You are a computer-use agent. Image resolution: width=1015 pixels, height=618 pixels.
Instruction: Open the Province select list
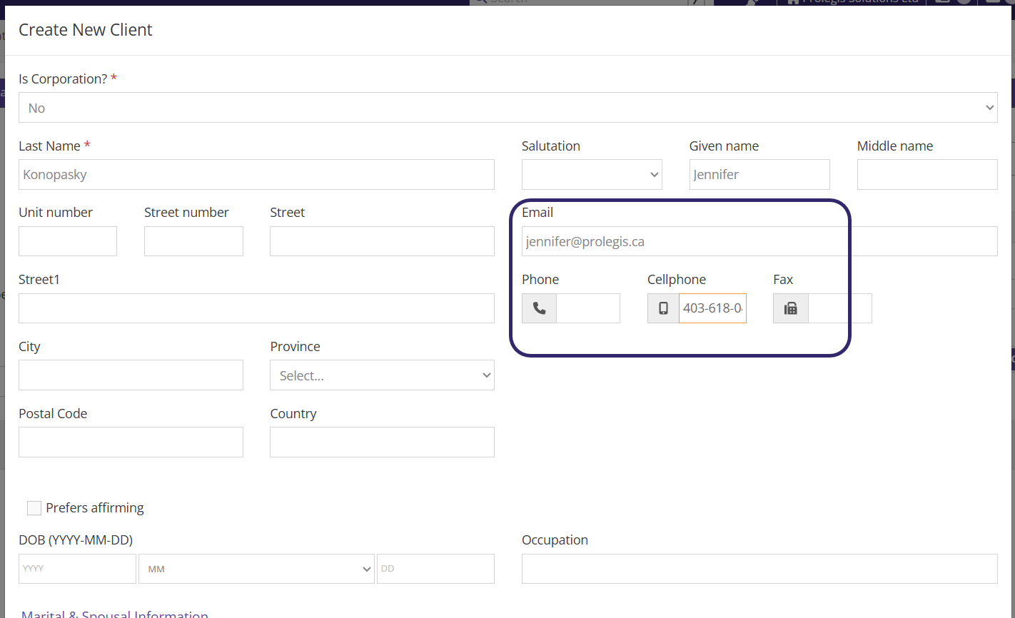point(382,375)
